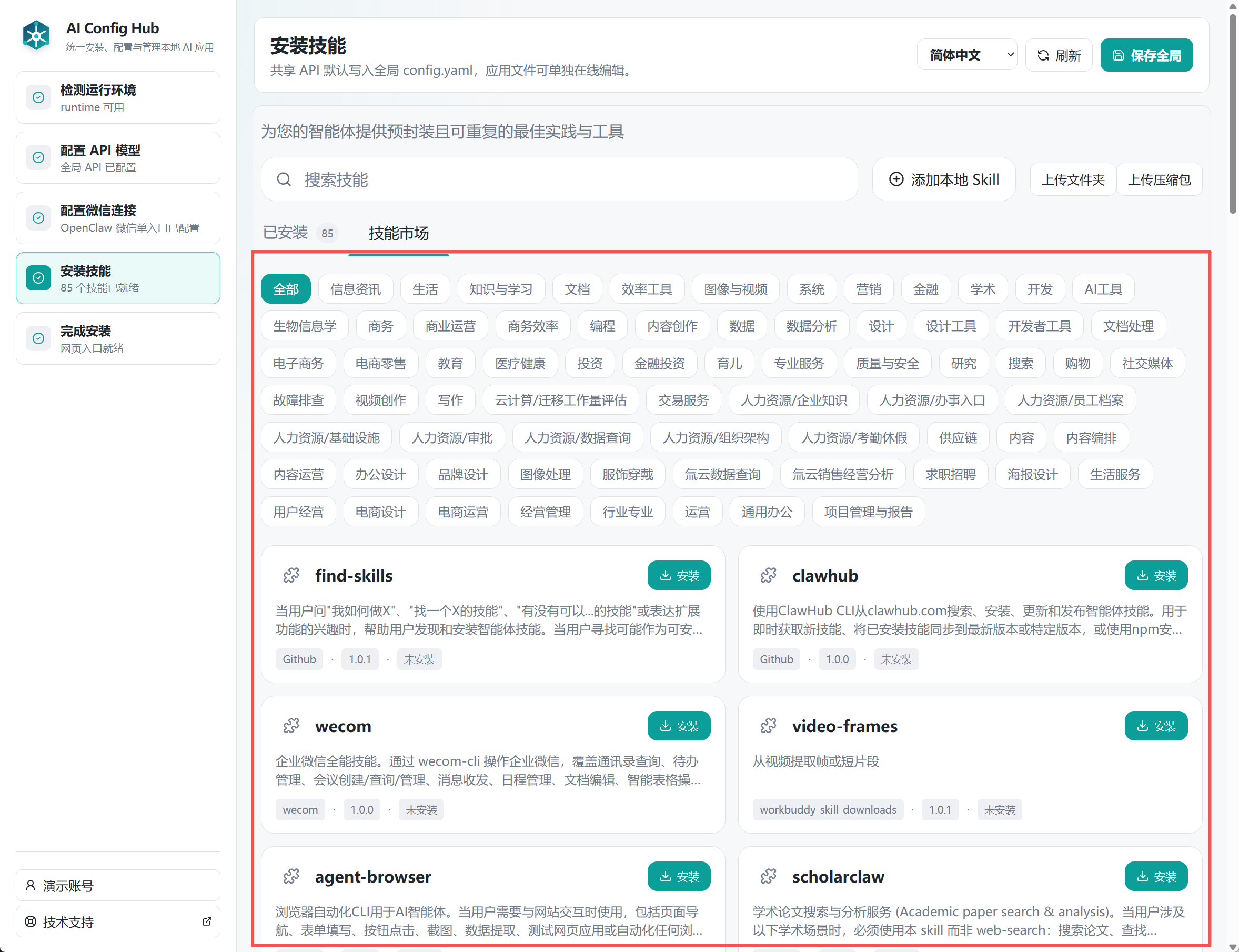Click the user icon beside 演示账号
Image resolution: width=1239 pixels, height=952 pixels.
pyautogui.click(x=31, y=885)
